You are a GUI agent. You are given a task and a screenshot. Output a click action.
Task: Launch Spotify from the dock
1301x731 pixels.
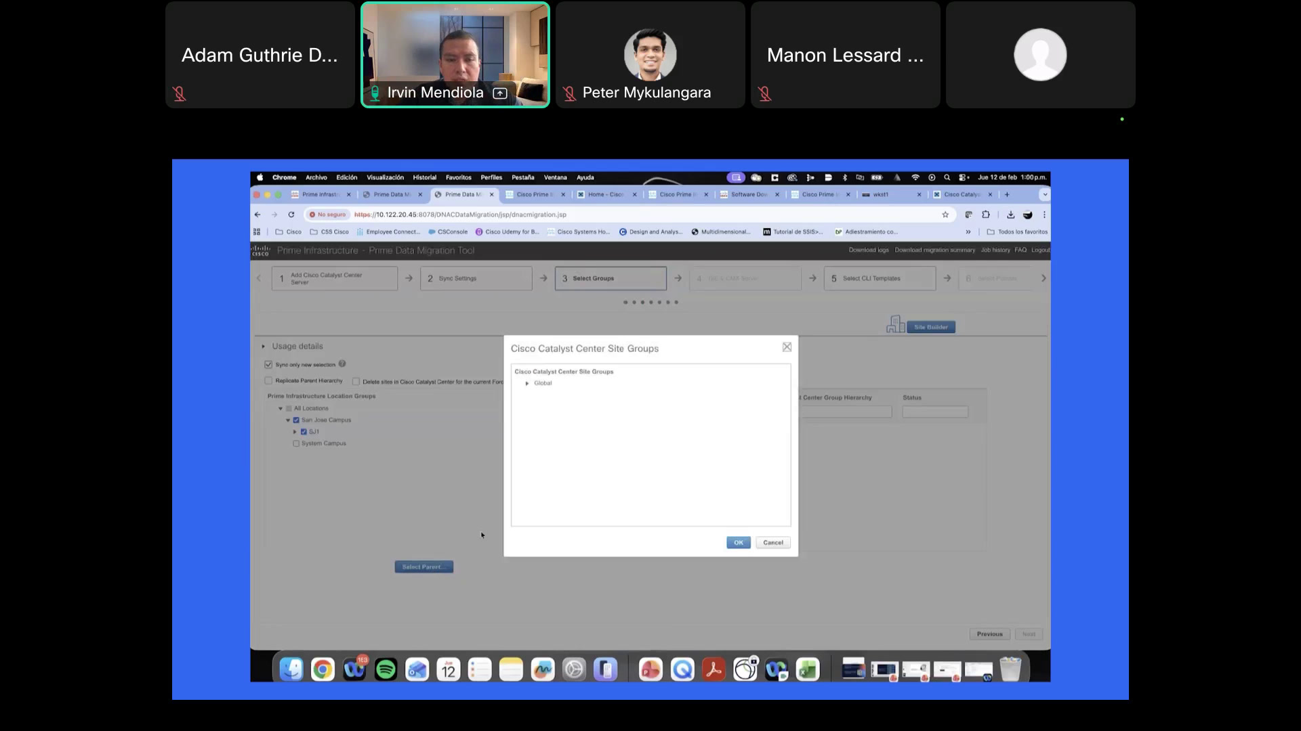[386, 670]
